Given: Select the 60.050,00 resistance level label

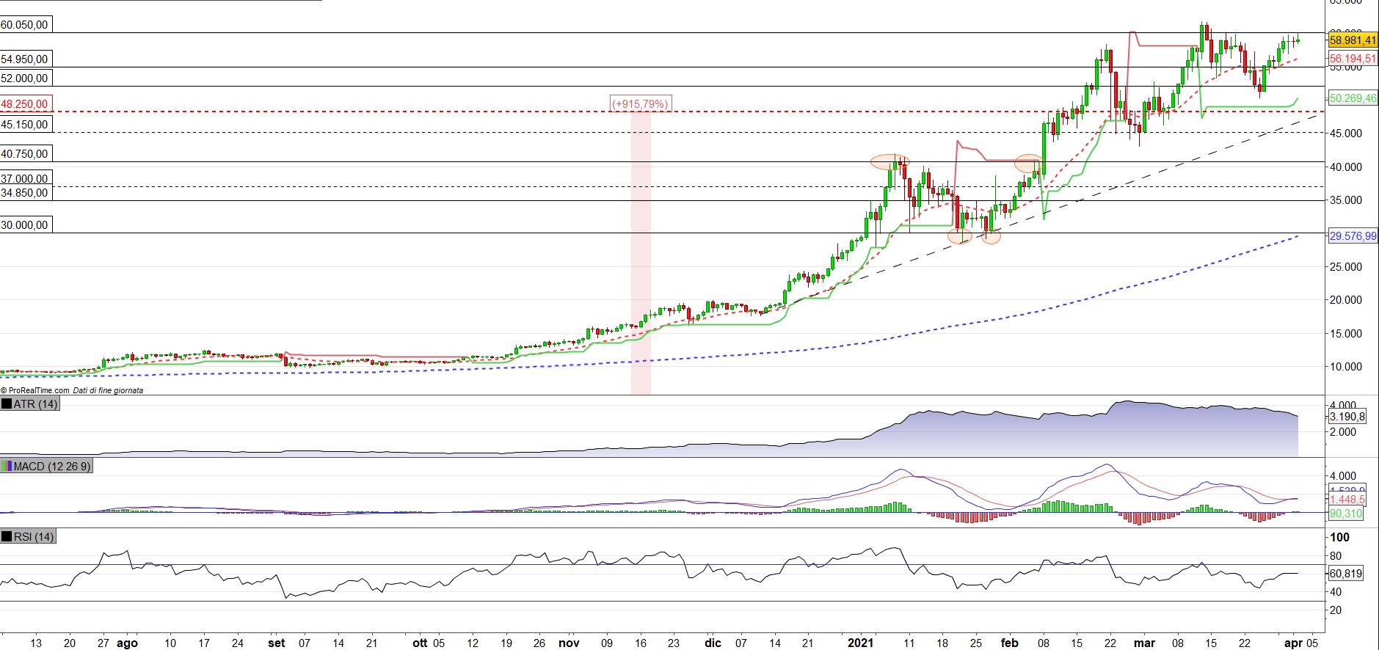Looking at the screenshot, I should click(x=24, y=25).
